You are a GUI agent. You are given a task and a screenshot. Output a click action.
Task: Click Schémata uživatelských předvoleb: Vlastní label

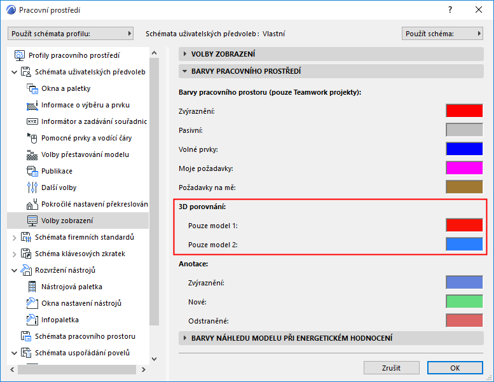[x=215, y=34]
